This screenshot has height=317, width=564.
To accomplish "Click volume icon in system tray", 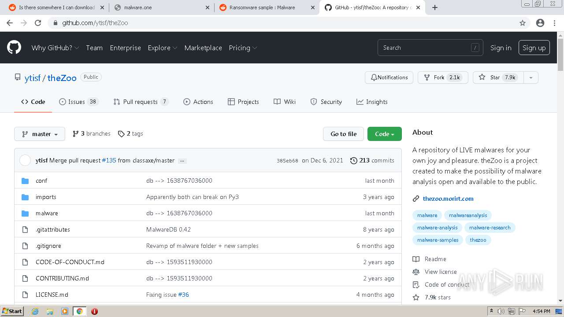I will coord(501,311).
